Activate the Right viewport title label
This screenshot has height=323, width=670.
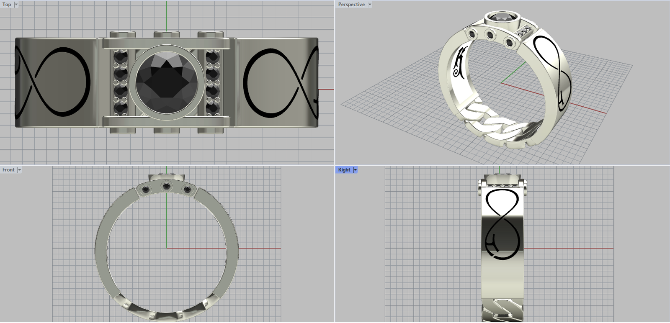[x=344, y=170]
